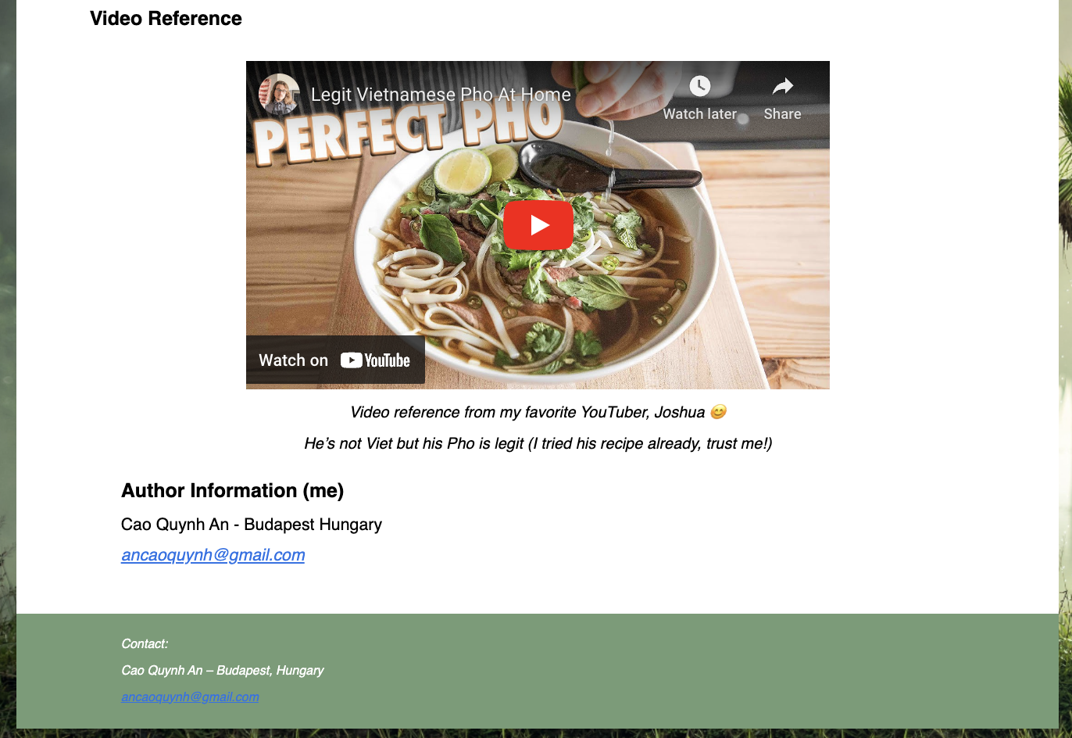Click the footer "Contact:" label
1072x738 pixels.
coord(145,644)
